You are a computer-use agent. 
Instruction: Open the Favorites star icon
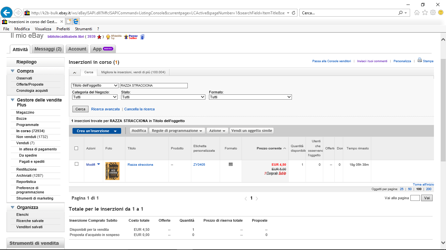click(x=425, y=13)
